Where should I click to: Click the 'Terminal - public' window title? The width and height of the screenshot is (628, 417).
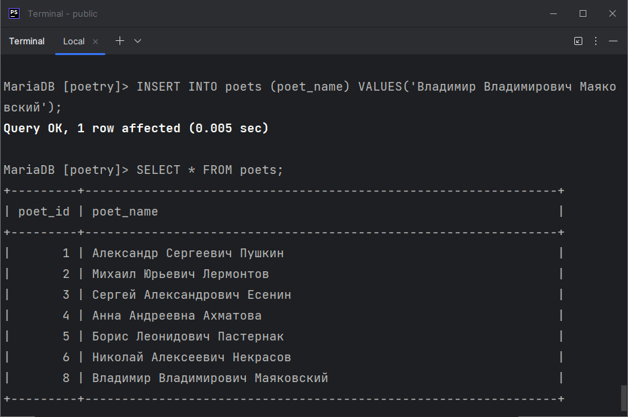tap(62, 13)
